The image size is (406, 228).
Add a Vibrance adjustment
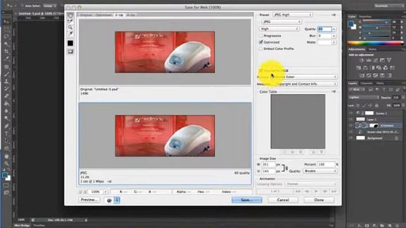pos(389,60)
